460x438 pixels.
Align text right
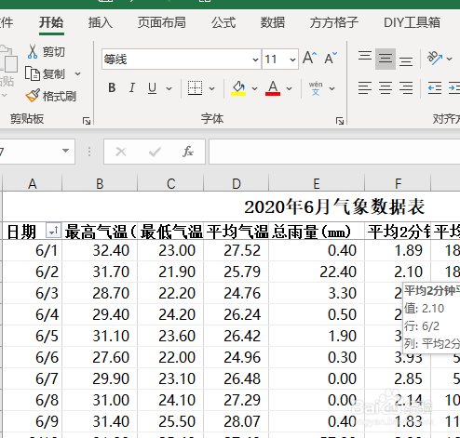coord(406,88)
